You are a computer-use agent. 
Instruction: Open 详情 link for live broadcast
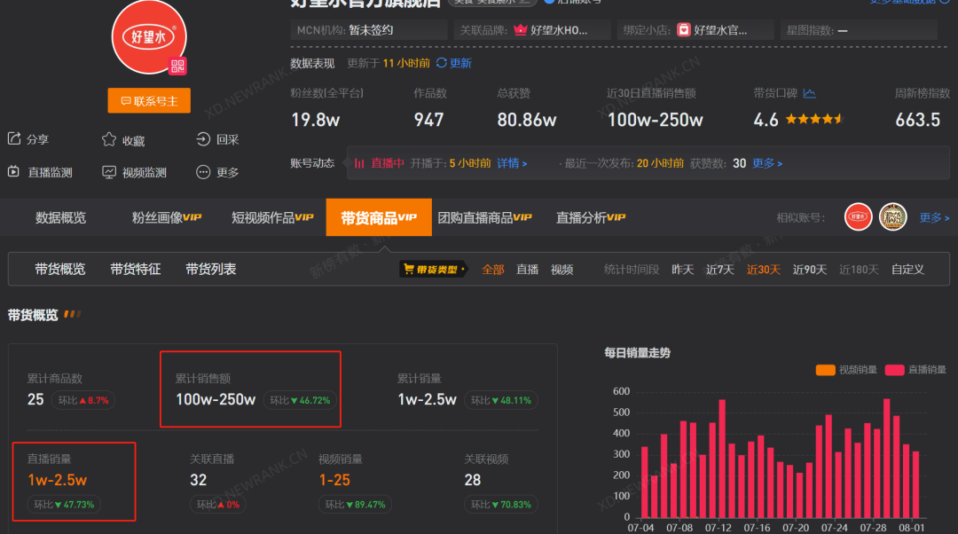(512, 163)
